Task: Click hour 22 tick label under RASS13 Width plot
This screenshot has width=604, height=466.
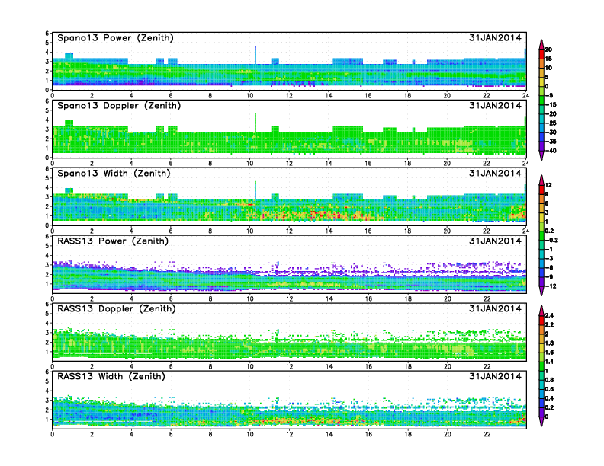Action: click(x=487, y=434)
